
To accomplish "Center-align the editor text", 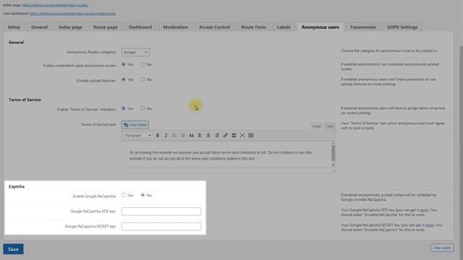I will click(208, 135).
